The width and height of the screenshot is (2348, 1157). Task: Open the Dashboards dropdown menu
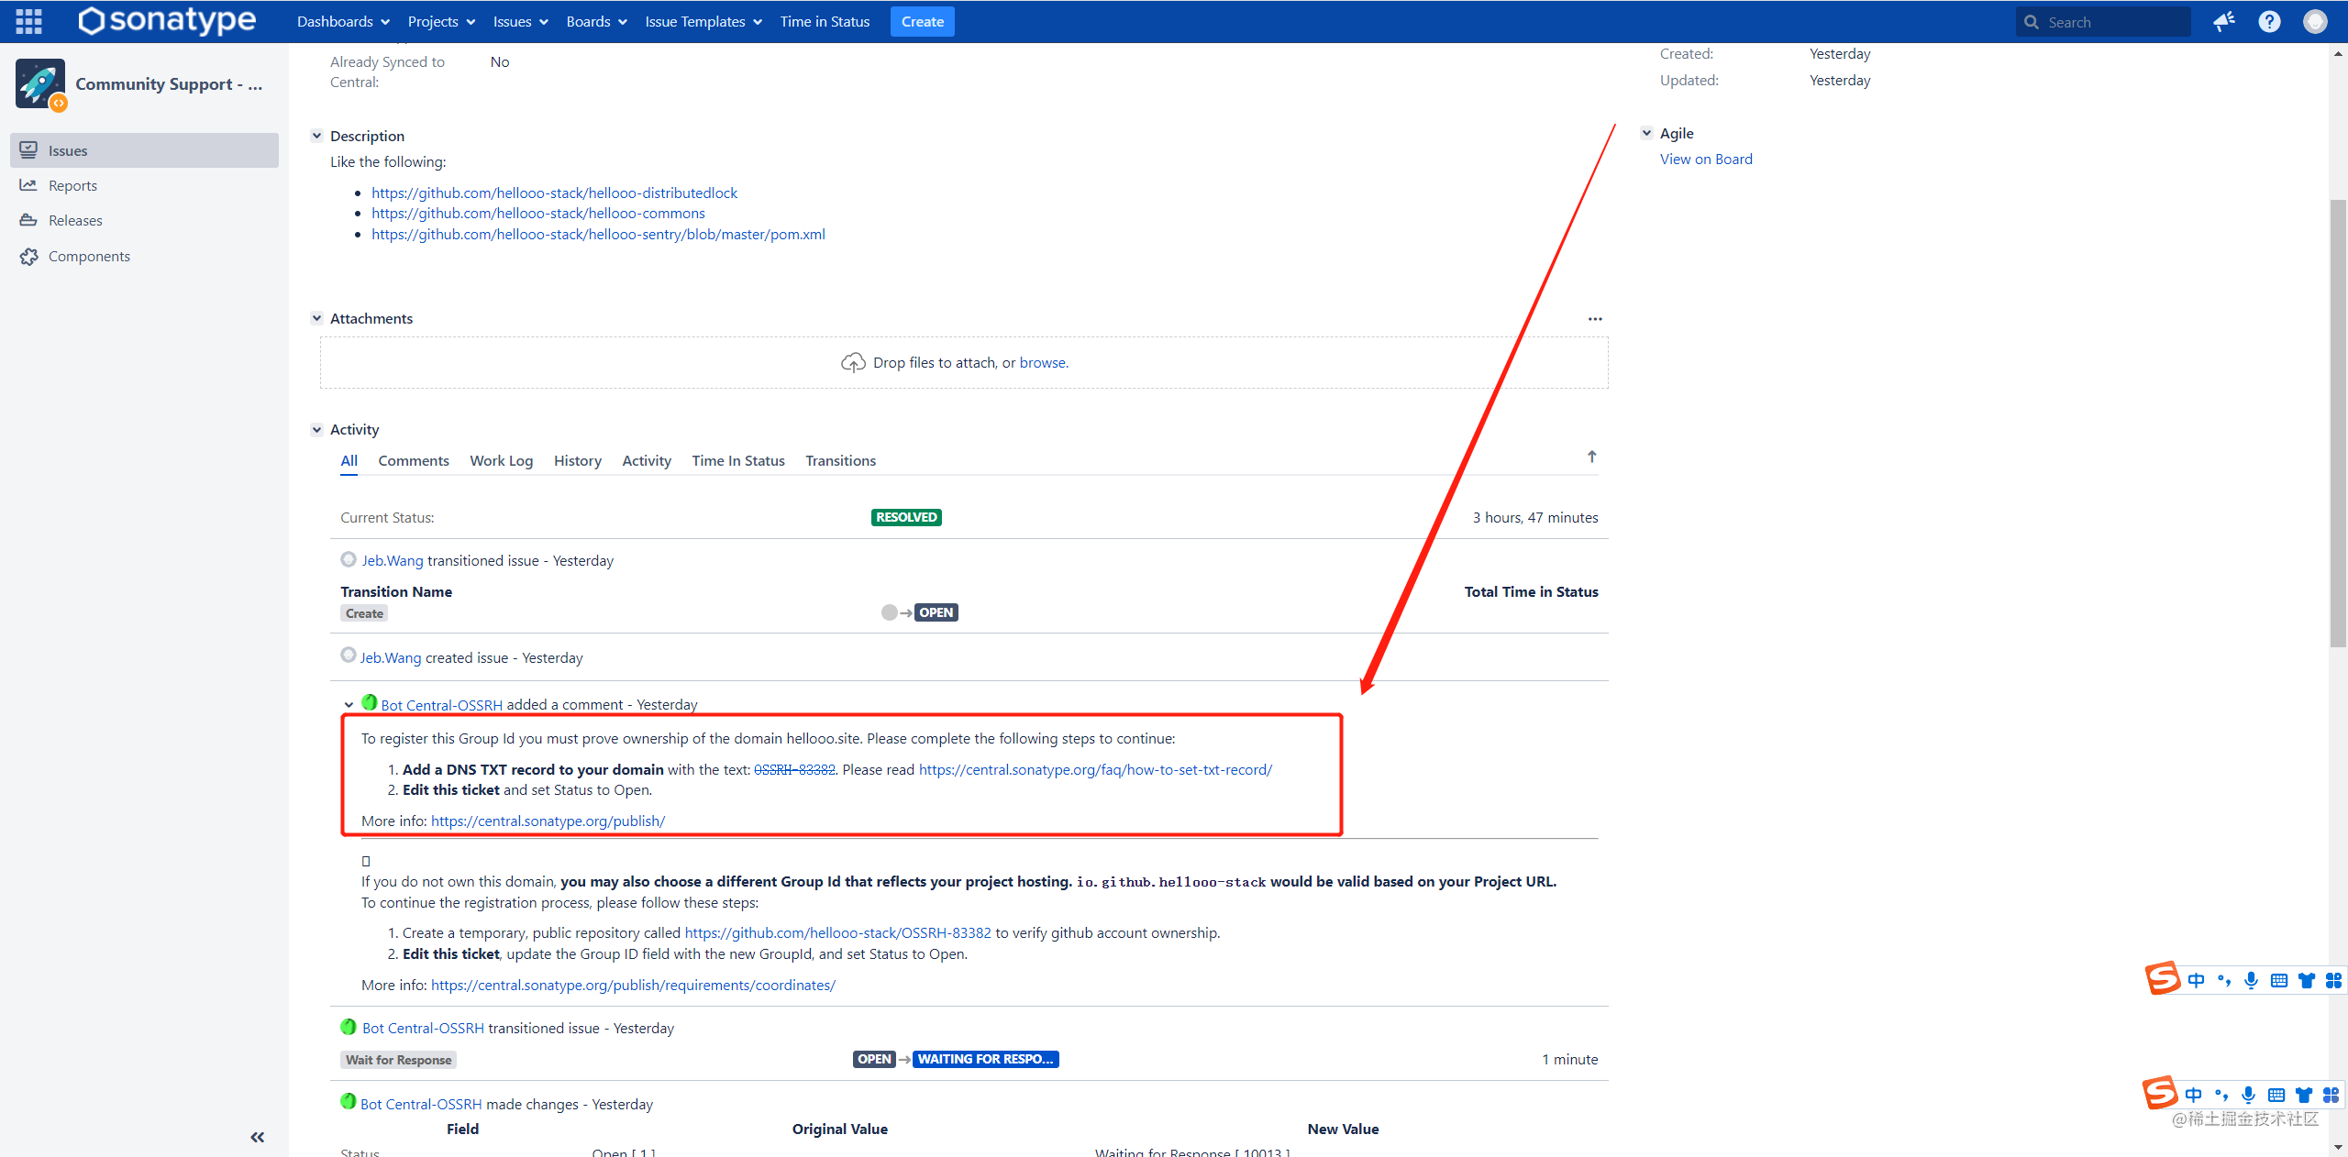coord(343,21)
